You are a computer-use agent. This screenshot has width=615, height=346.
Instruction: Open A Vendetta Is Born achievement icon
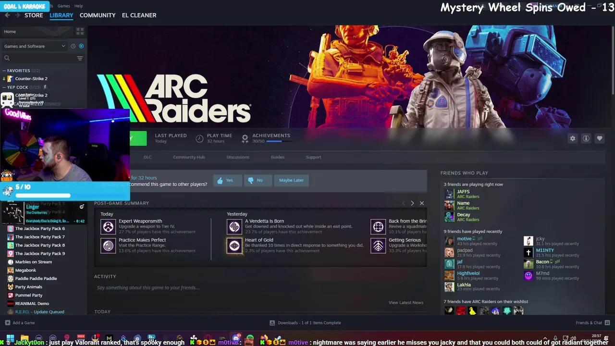click(x=234, y=226)
